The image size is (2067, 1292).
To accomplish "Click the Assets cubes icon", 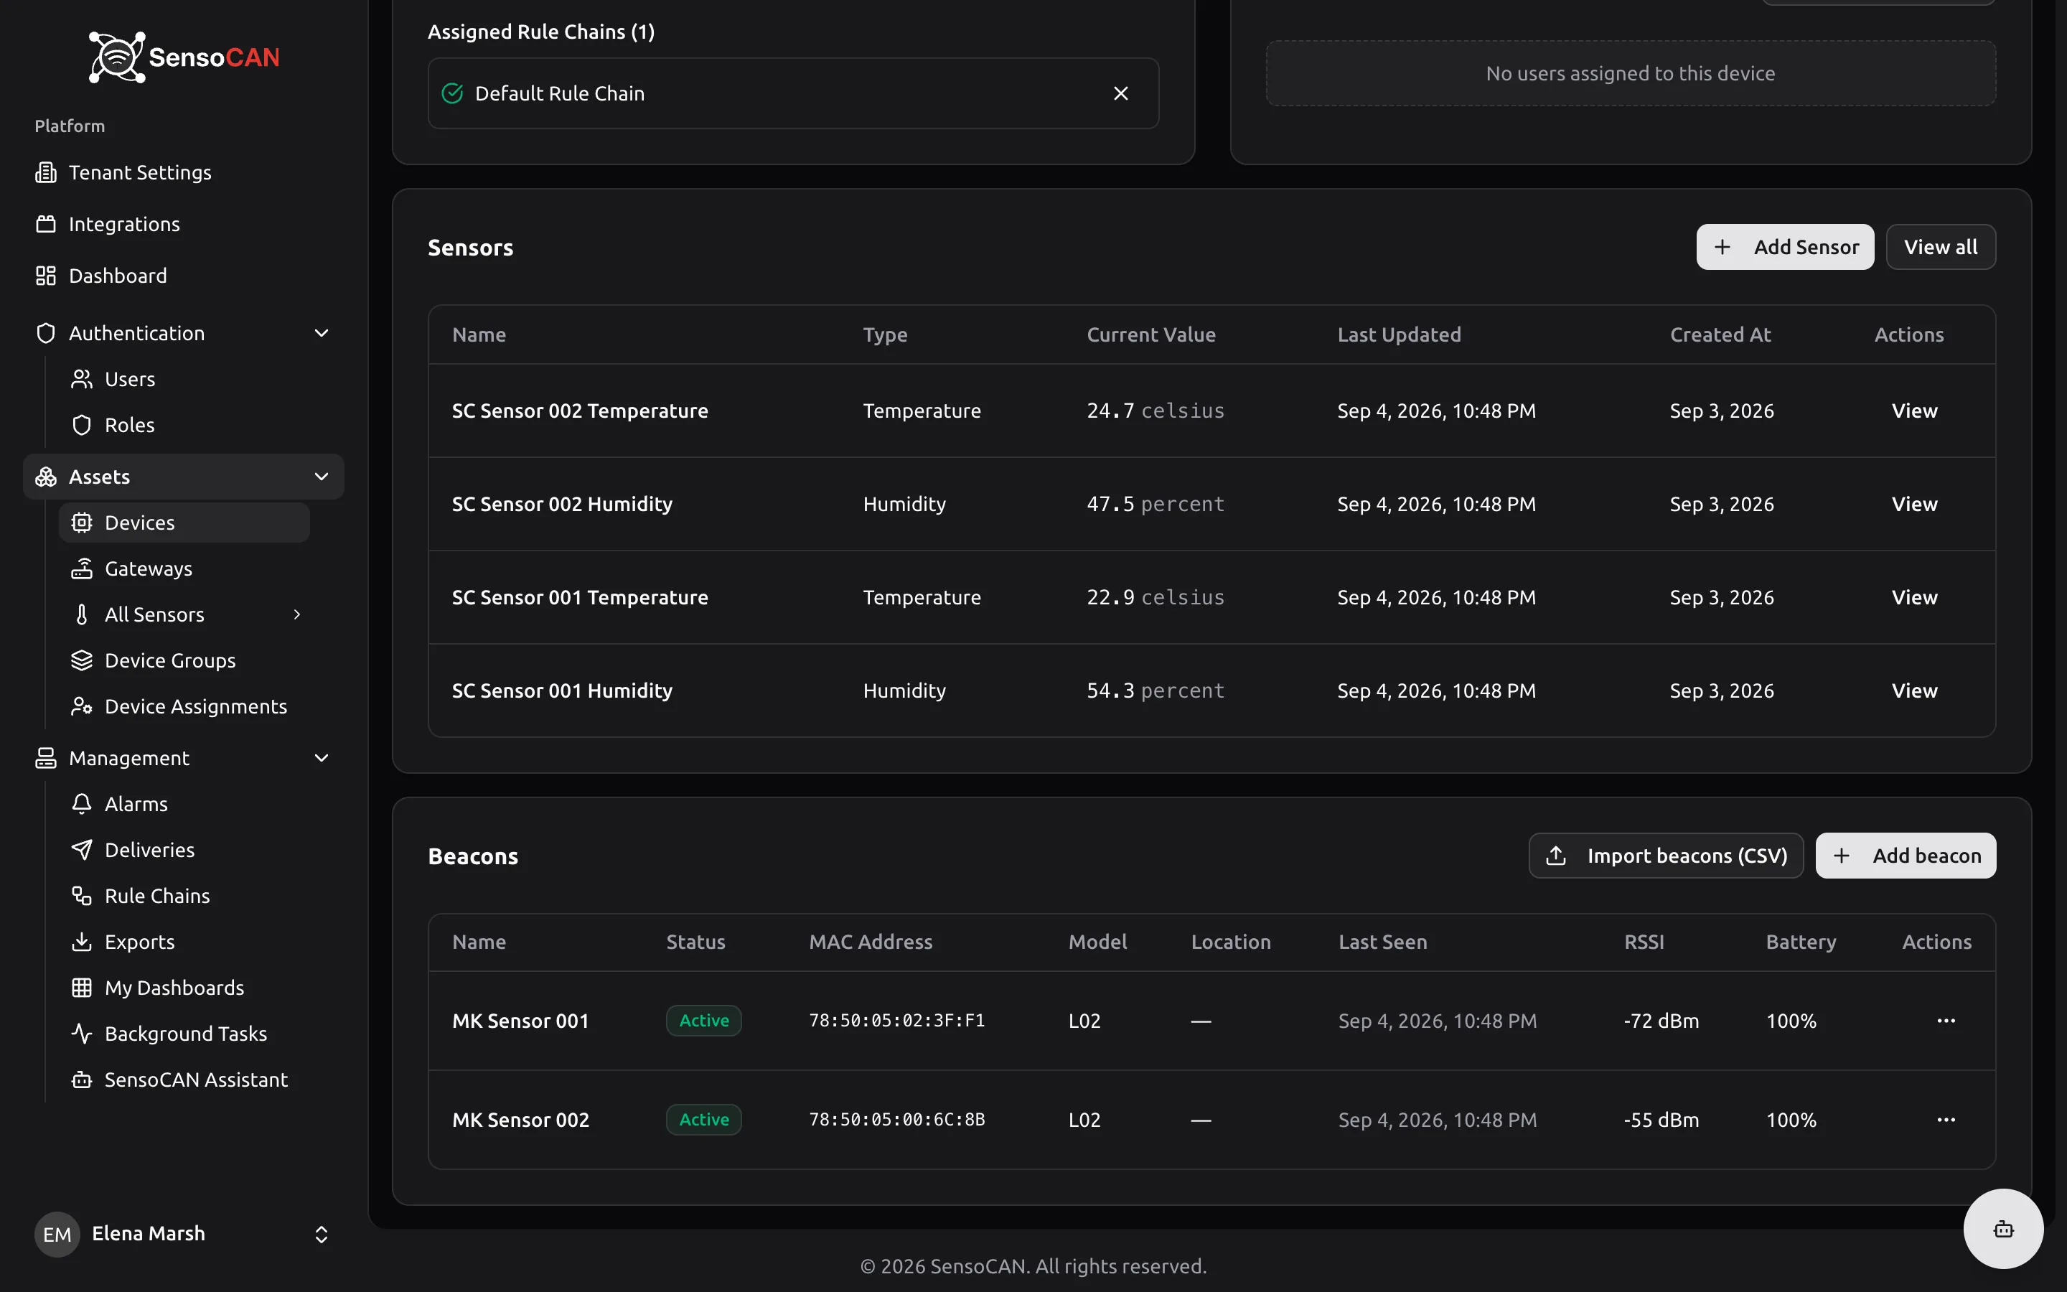I will click(45, 477).
